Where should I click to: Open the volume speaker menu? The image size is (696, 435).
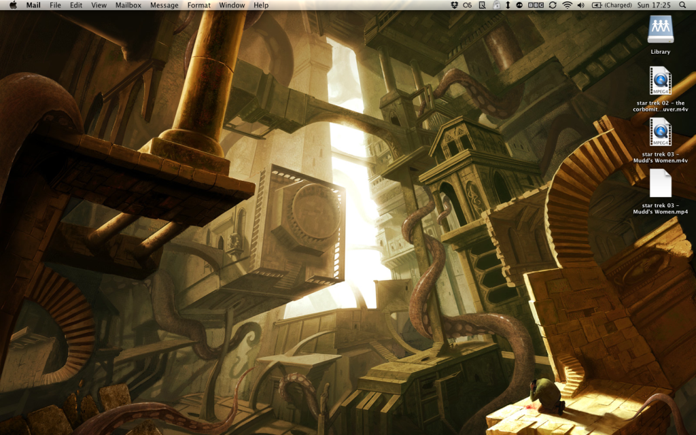coord(581,5)
